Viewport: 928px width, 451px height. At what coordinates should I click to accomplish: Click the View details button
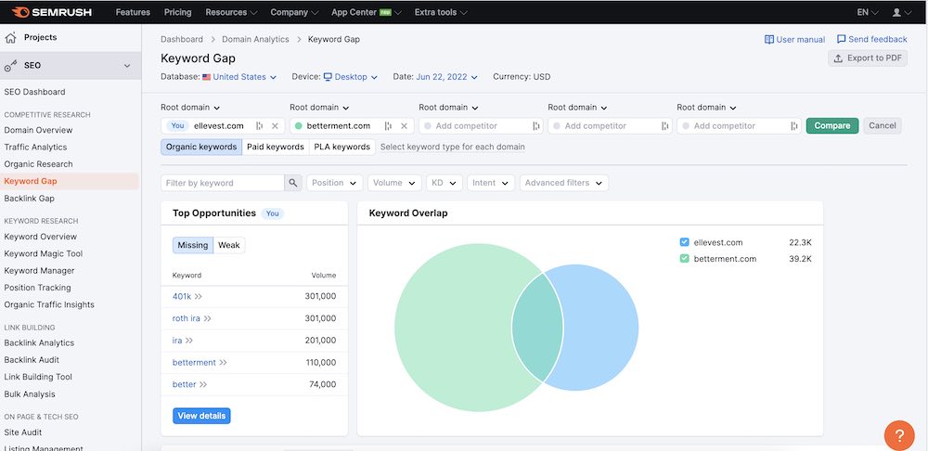(x=201, y=416)
